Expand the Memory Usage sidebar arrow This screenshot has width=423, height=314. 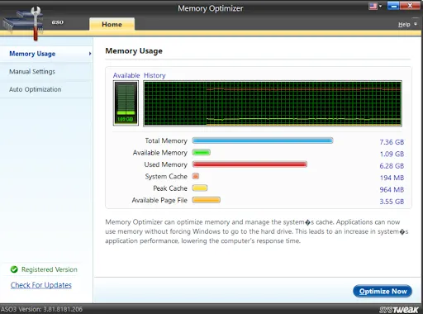(90, 54)
